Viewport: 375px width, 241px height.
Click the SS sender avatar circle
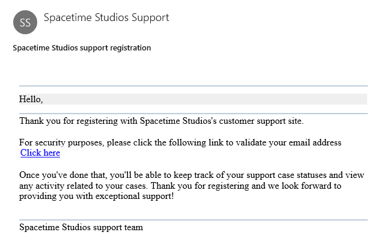pos(25,22)
